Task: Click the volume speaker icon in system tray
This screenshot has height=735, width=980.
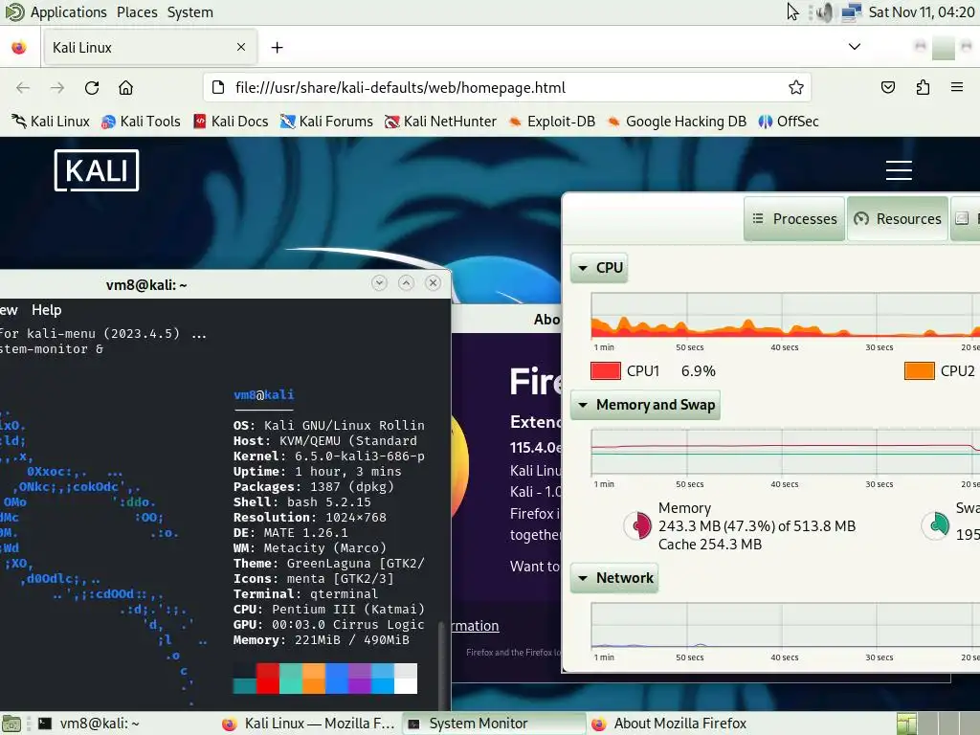Action: coord(825,12)
